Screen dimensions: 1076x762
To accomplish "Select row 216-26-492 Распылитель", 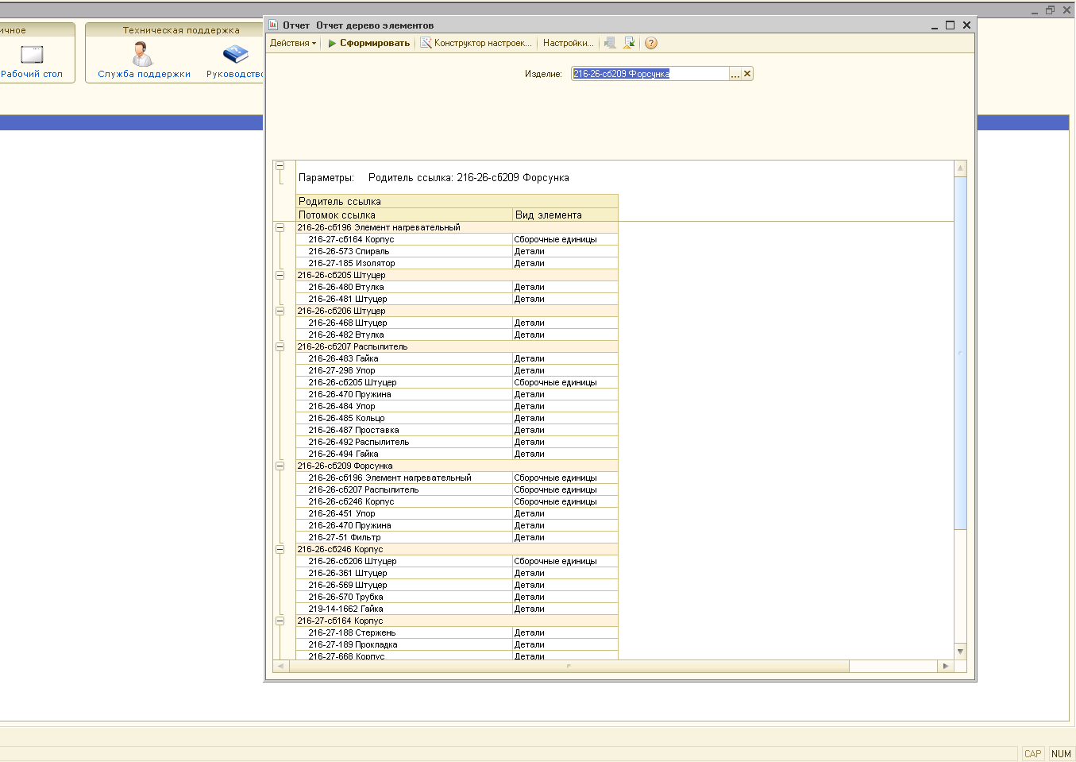I will point(457,442).
